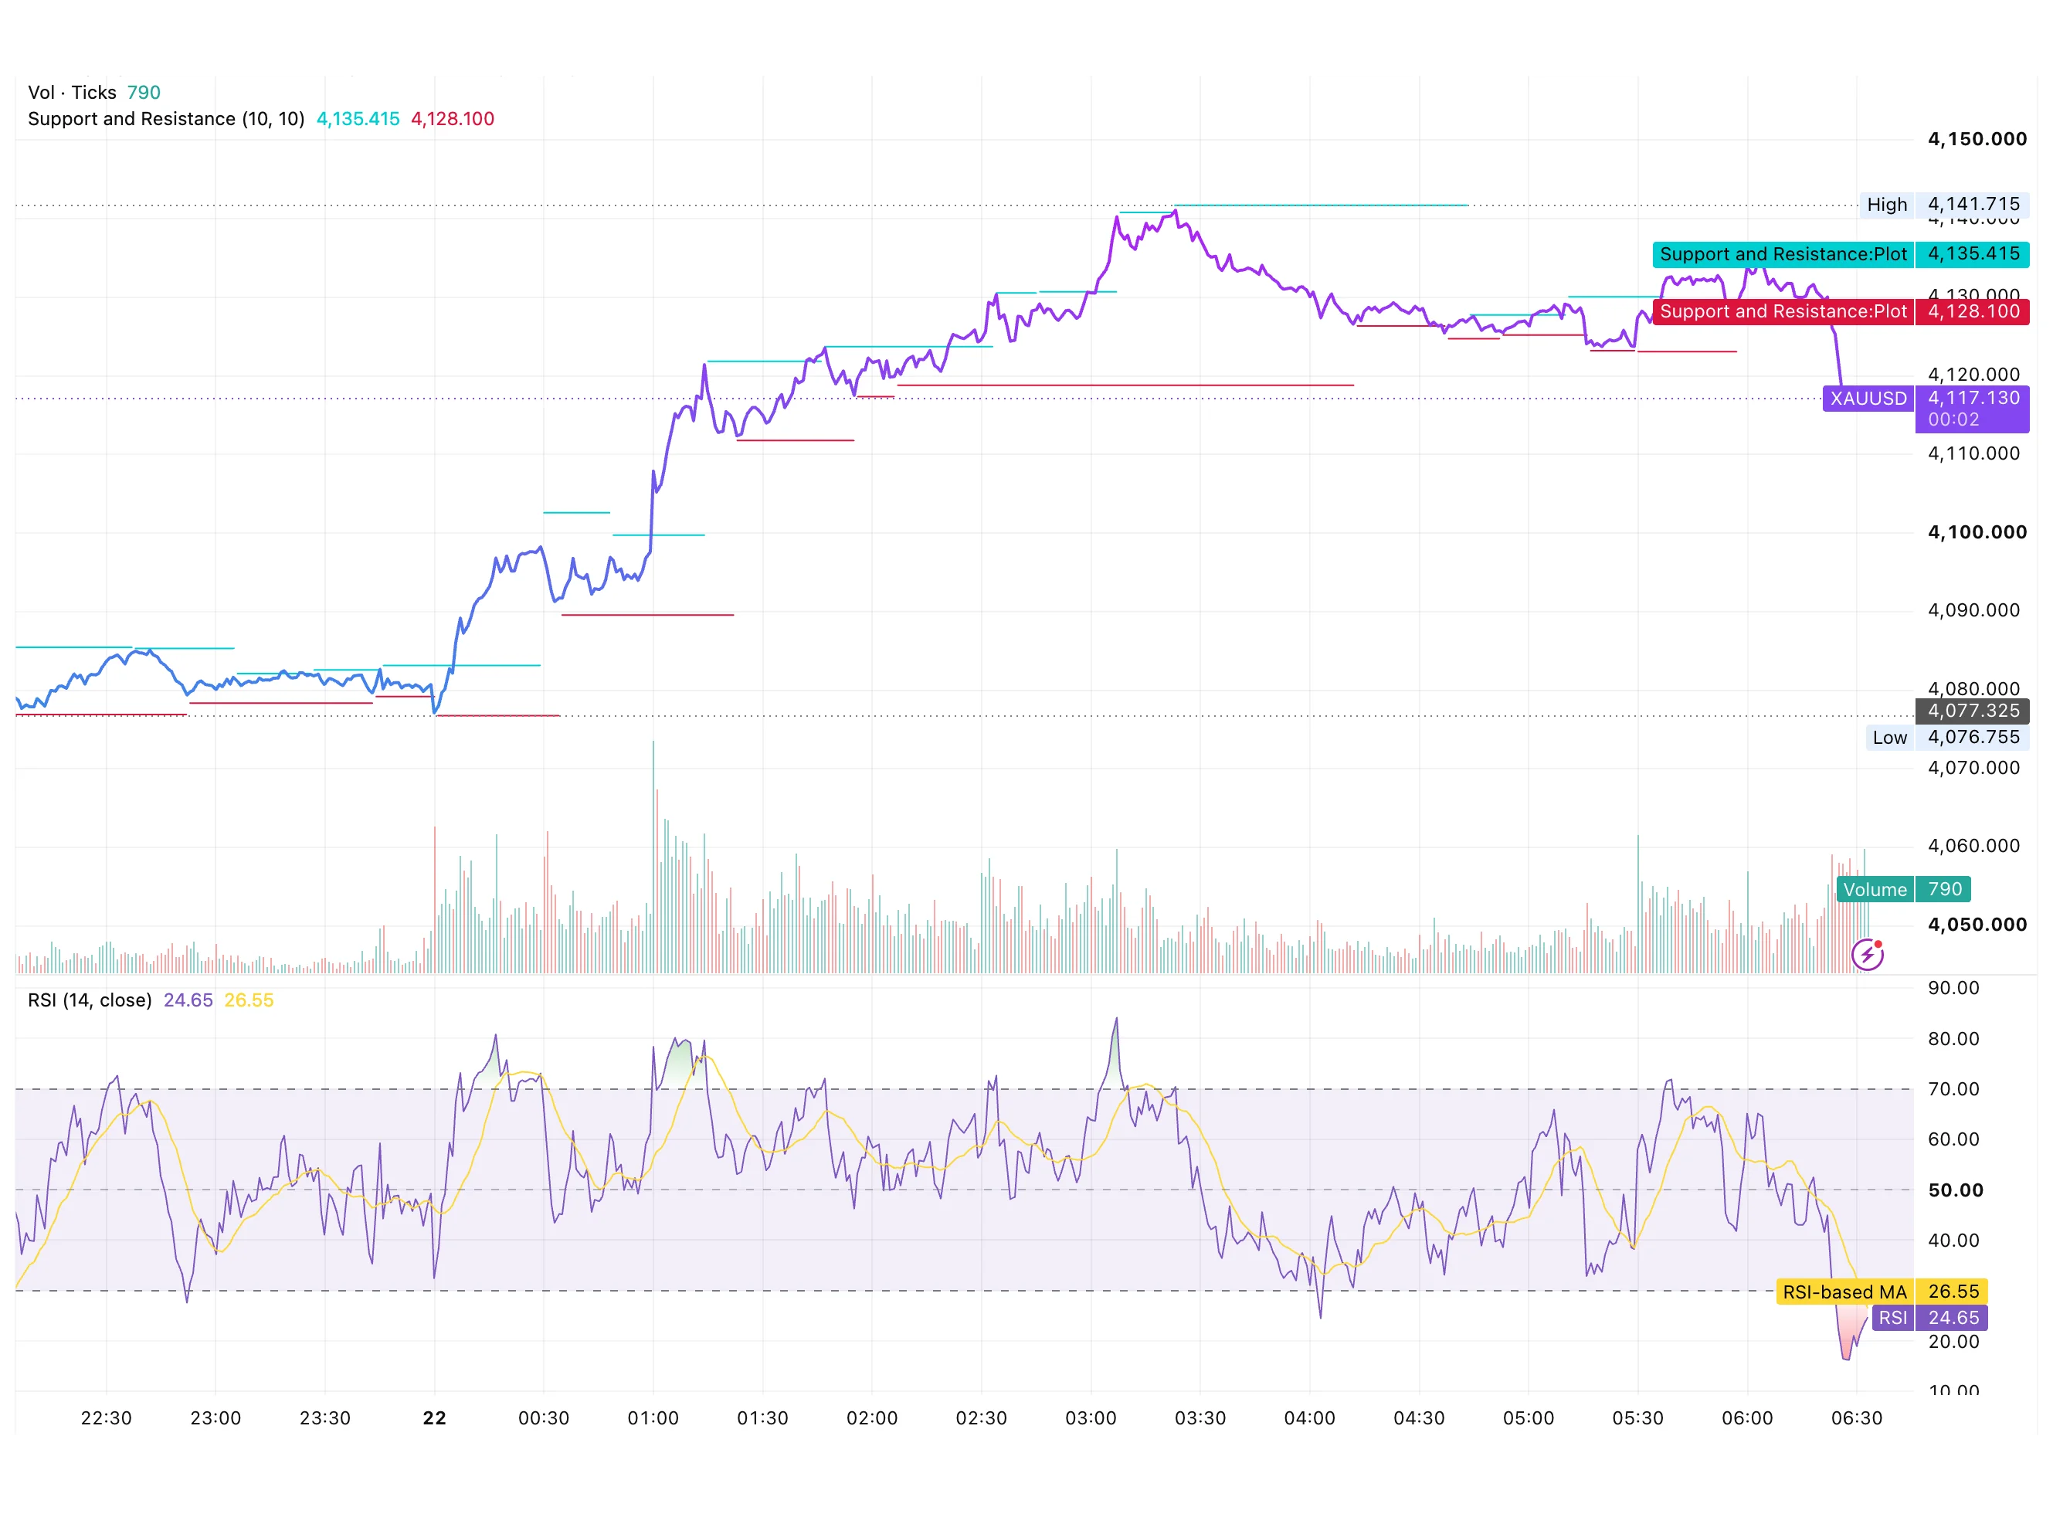Viewport: 2053px width, 1531px height.
Task: Click the 50.00 RSI axis label
Action: [1955, 1190]
